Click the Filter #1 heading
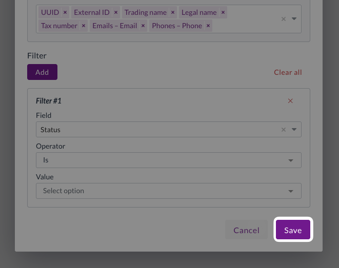Screen dimensions: 339x268 [x=49, y=101]
